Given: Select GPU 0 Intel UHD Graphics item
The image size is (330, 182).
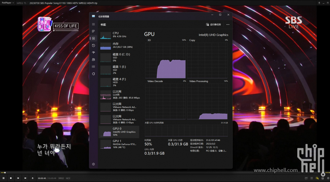Looking at the screenshot, I should point(119,132).
